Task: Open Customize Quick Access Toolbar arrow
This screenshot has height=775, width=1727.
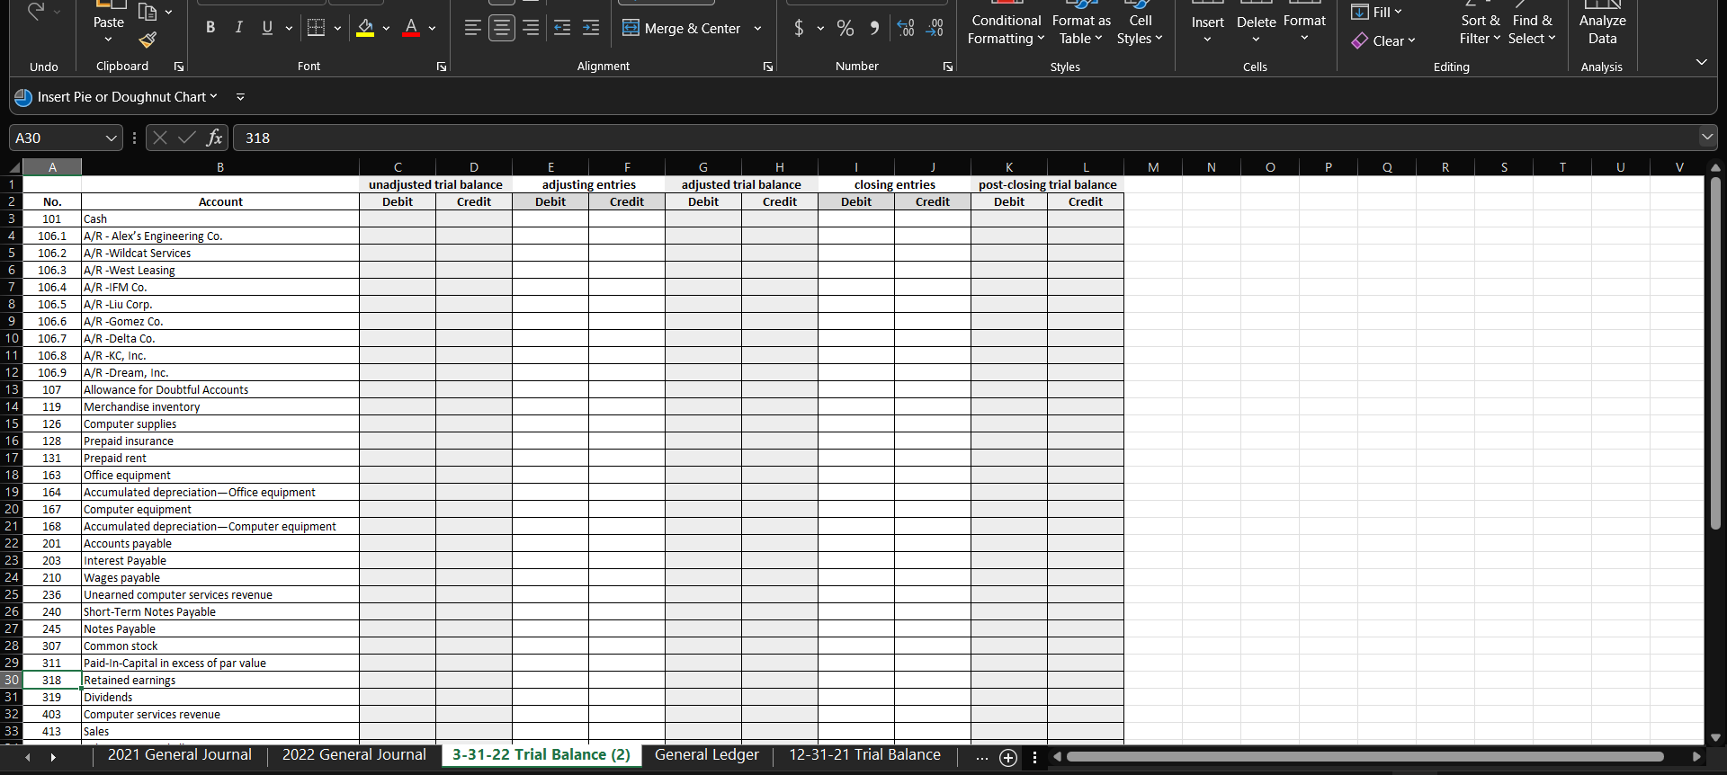Action: coord(240,97)
